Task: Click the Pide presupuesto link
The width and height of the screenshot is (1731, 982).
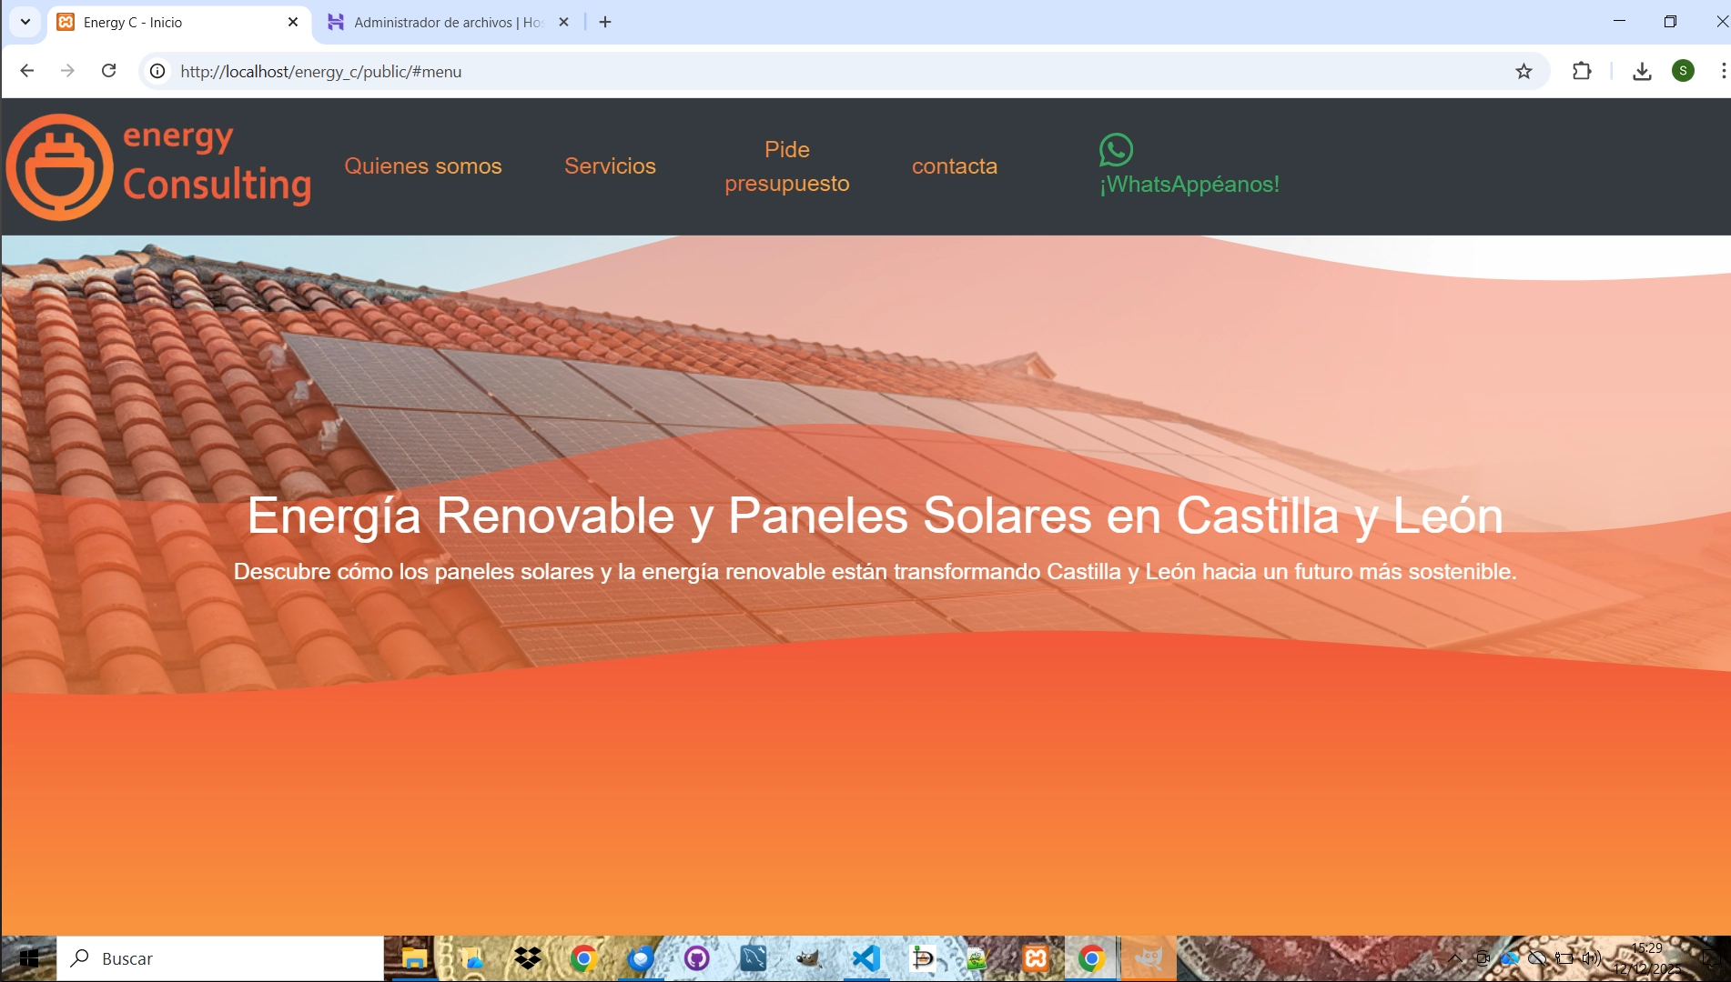Action: coord(786,166)
